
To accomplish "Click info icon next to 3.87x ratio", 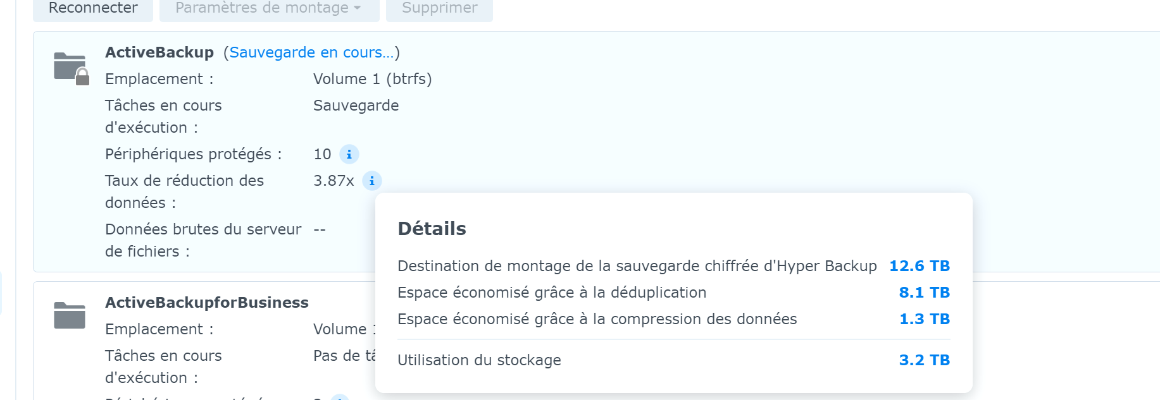I will (371, 181).
